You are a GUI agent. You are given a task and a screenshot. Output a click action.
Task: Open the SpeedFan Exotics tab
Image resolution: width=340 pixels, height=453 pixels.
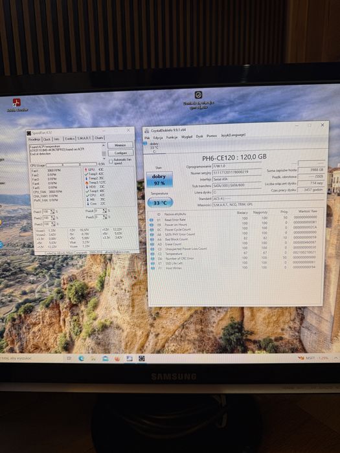pos(69,138)
